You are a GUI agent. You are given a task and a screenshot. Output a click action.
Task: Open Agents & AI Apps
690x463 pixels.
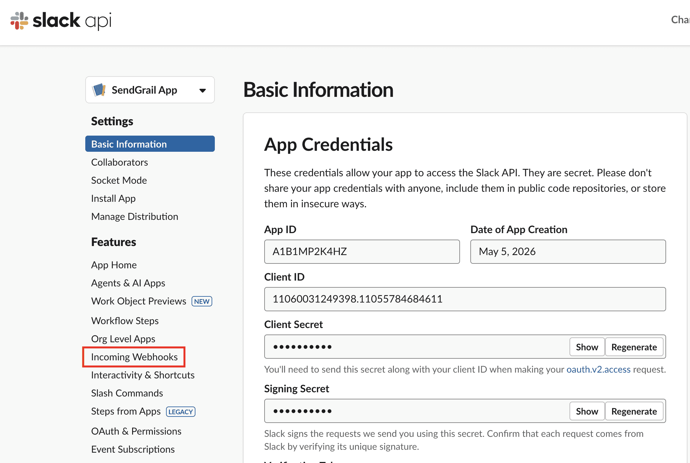click(x=128, y=283)
